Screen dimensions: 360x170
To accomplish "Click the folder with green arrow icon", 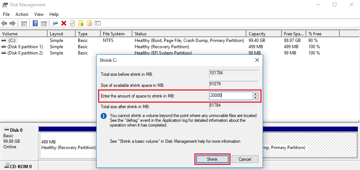I will click(81, 24).
